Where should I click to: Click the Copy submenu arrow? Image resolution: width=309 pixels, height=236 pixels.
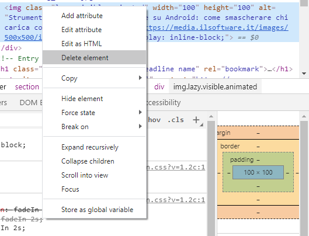(x=140, y=78)
